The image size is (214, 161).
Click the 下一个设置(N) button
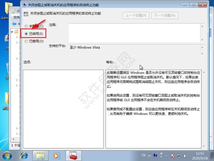165,15
